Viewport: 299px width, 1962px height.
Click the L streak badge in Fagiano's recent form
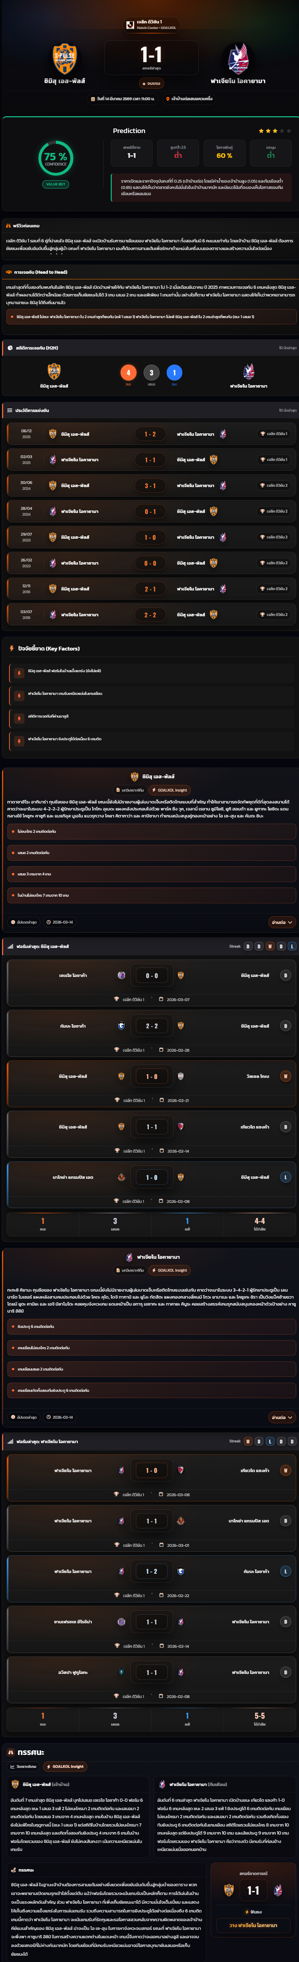click(270, 1441)
